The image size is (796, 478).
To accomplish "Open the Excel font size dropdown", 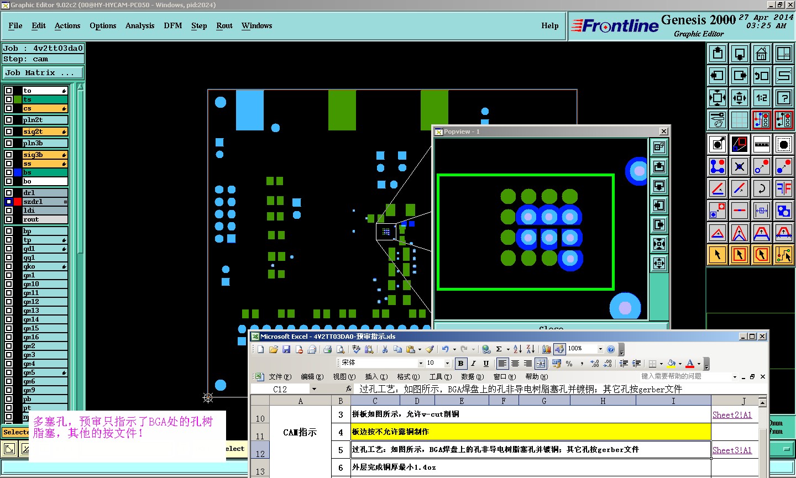I will click(x=447, y=363).
